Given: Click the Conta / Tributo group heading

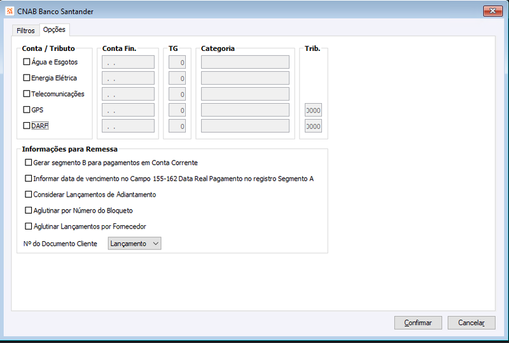Looking at the screenshot, I should click(x=48, y=48).
